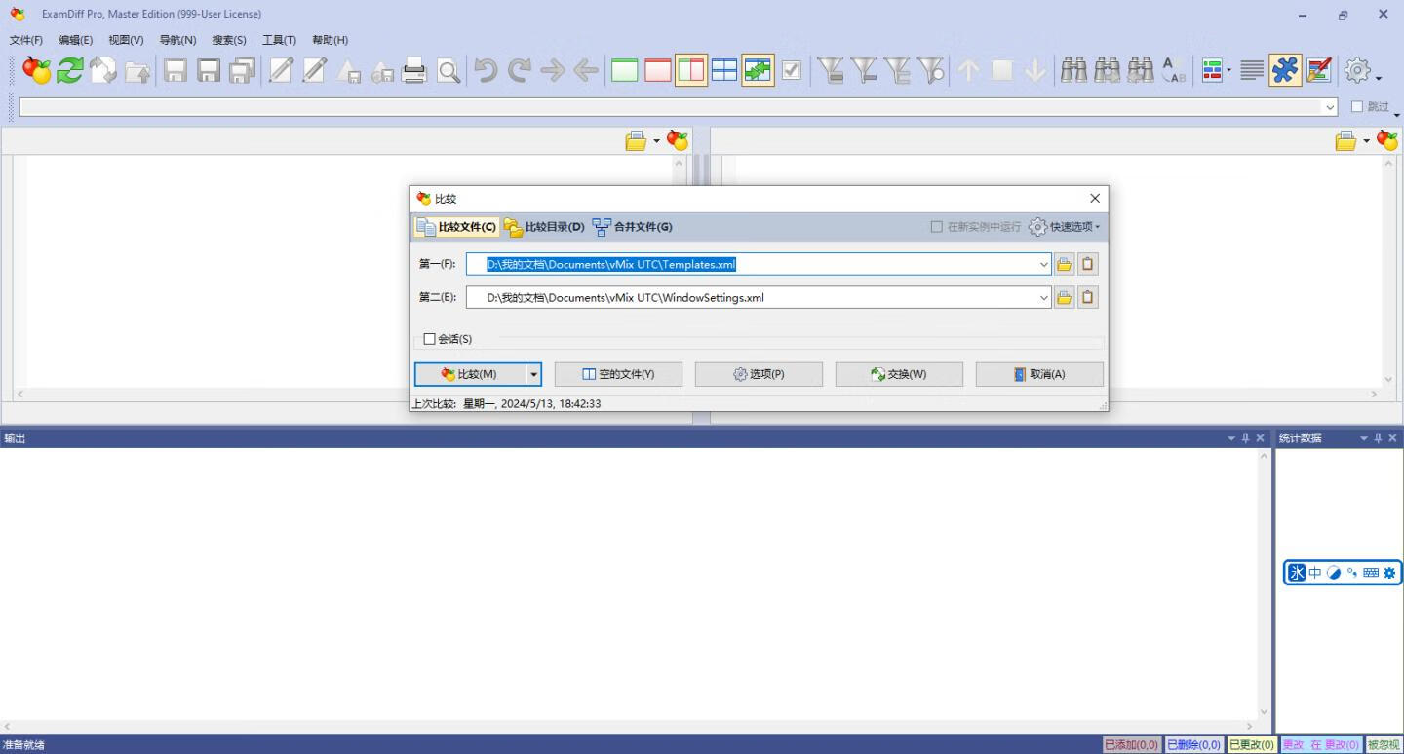
Task: Click the redo arrow in the toolbar
Action: (x=520, y=70)
